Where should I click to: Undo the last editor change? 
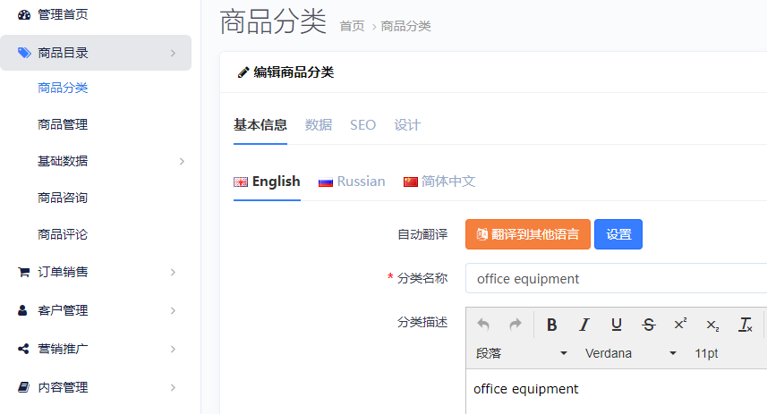483,324
